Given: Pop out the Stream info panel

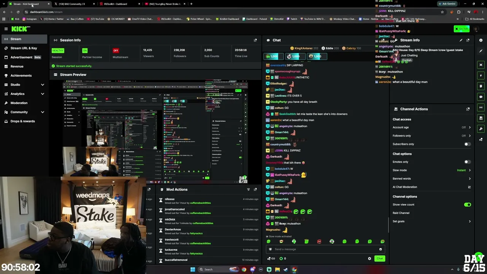Looking at the screenshot, I should click(x=468, y=40).
